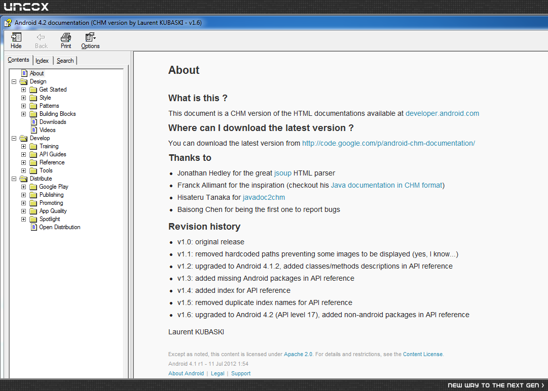This screenshot has height=391, width=548.
Task: Collapse the Distribute tree node
Action: coord(14,179)
